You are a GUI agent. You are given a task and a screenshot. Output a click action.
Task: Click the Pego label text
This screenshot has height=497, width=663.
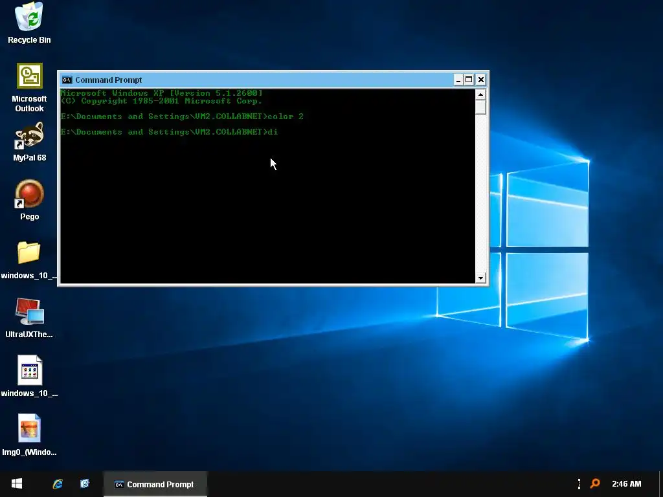(30, 216)
